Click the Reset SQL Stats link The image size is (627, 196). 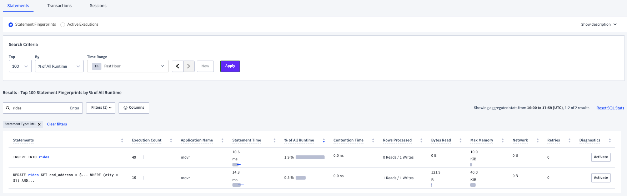click(x=610, y=108)
